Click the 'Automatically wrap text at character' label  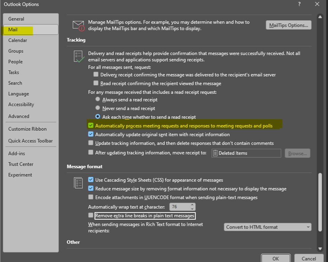[x=126, y=207]
